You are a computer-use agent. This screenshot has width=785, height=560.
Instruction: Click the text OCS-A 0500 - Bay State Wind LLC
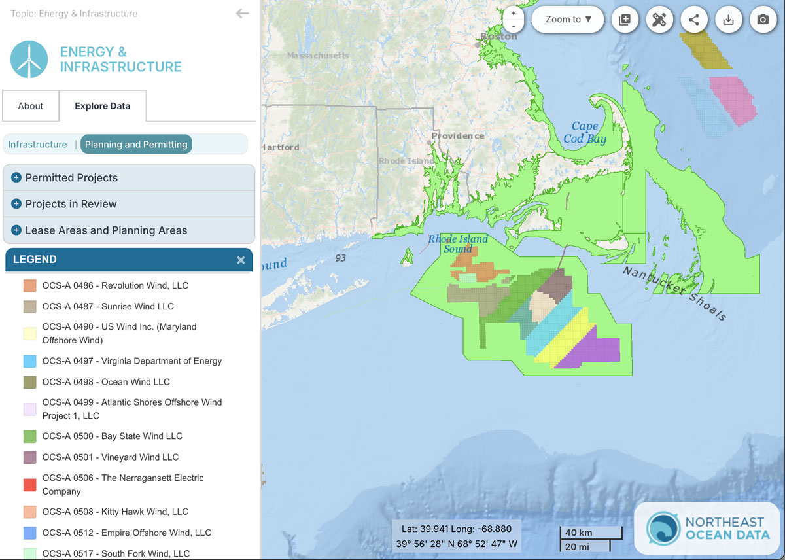coord(113,436)
